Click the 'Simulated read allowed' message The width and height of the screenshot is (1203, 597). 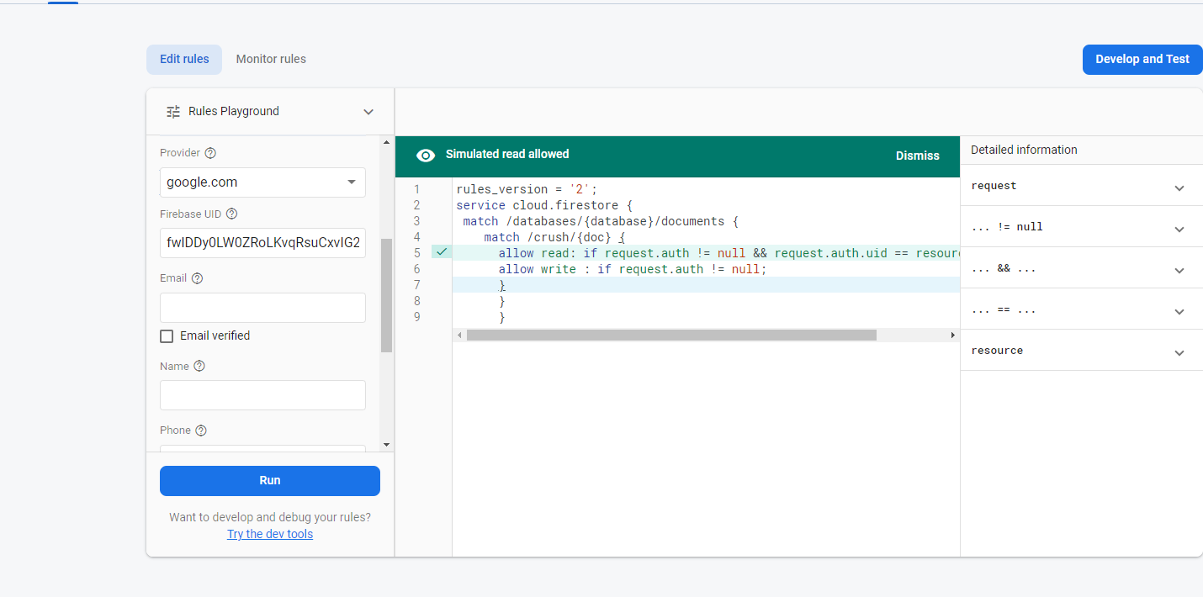point(507,155)
